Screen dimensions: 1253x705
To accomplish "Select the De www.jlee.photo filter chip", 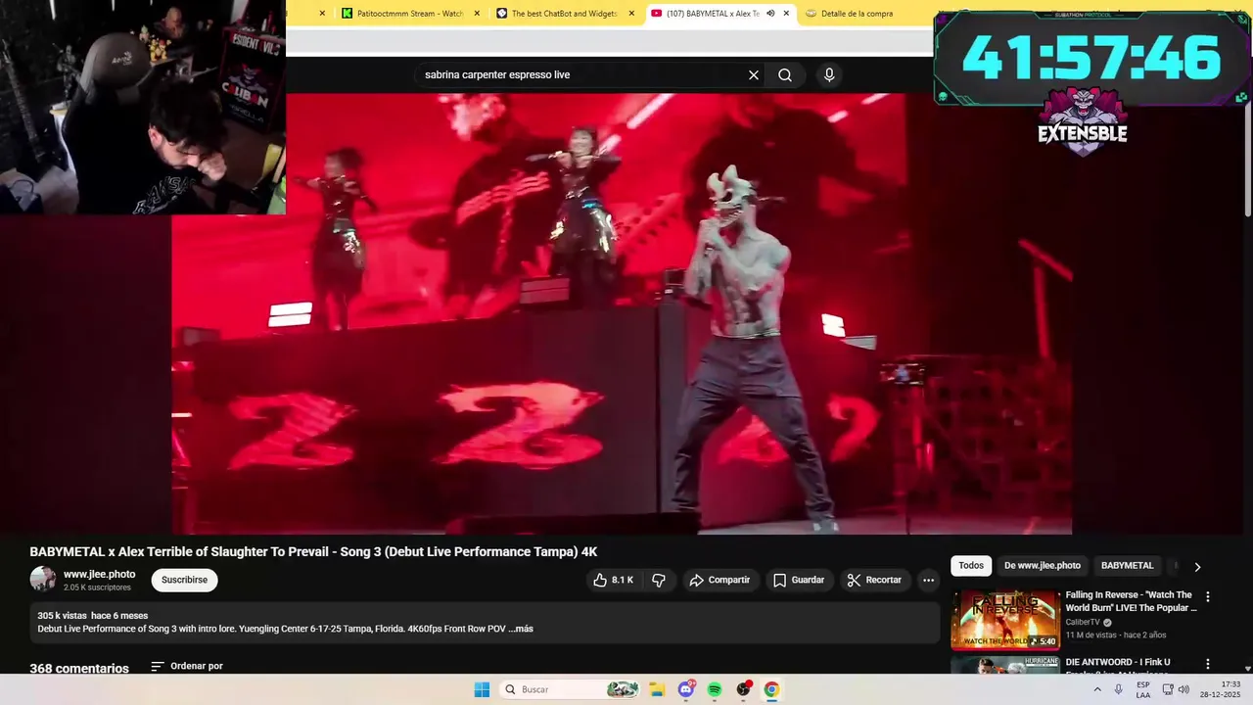I will coord(1043,566).
